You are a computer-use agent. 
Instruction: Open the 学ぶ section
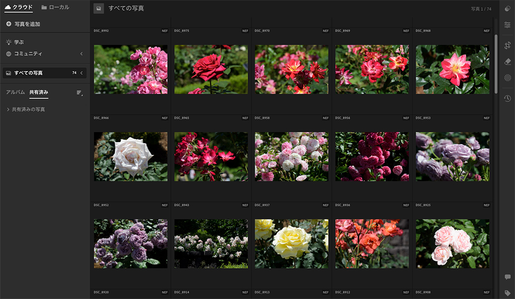point(19,42)
